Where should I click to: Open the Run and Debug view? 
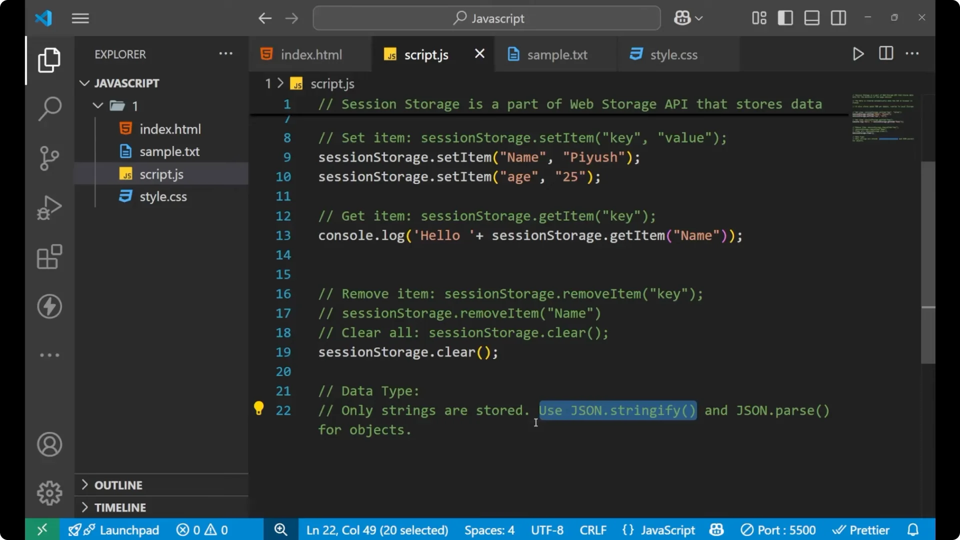49,207
